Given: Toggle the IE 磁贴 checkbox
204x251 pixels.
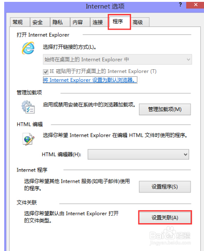Looking at the screenshot, I should point(46,72).
